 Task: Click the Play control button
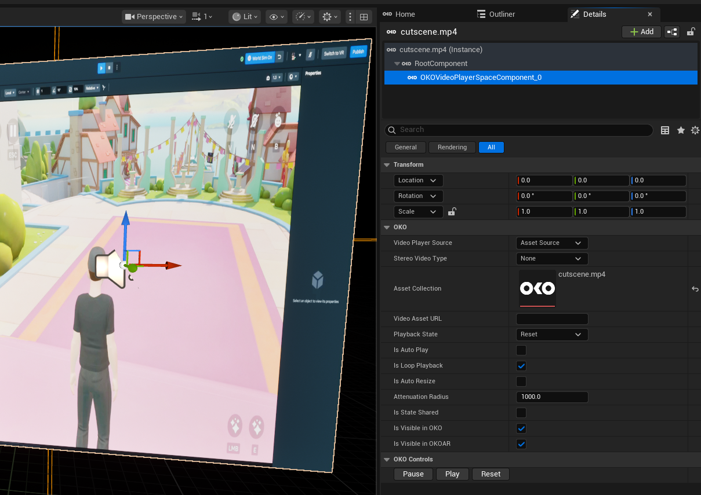pos(452,474)
